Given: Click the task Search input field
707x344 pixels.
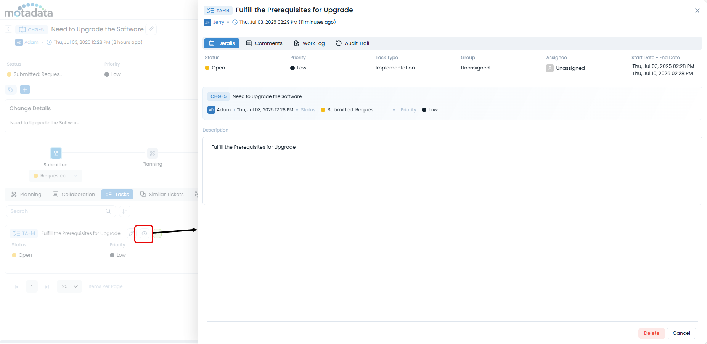Looking at the screenshot, I should pos(57,211).
